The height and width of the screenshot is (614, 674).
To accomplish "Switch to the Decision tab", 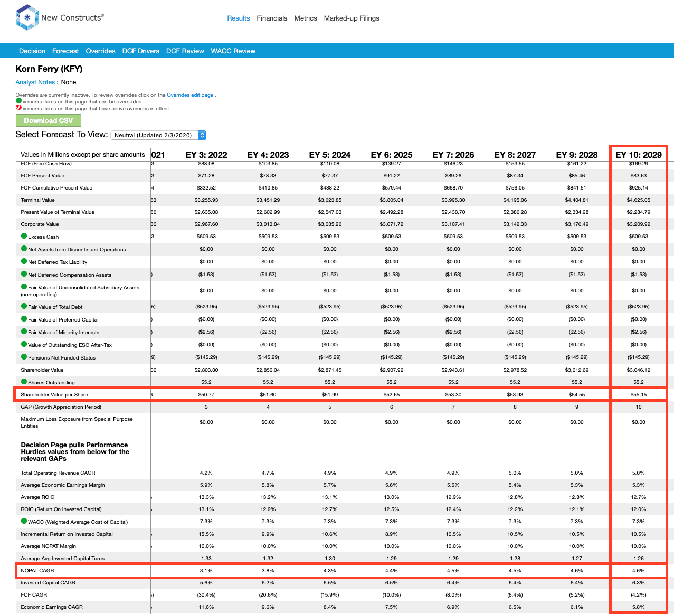I will (32, 51).
